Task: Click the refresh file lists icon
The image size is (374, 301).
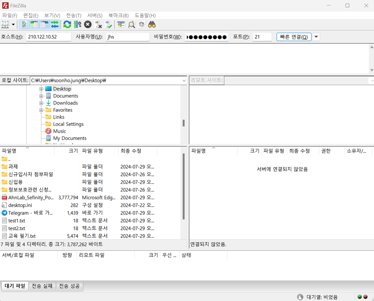Action: click(67, 25)
